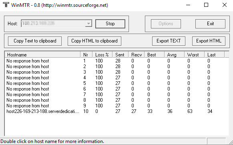Sort by Avrg column header
The image size is (233, 145).
tap(175, 55)
